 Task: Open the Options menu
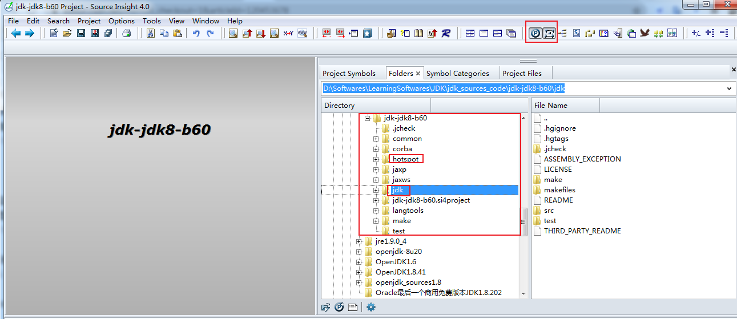(122, 21)
